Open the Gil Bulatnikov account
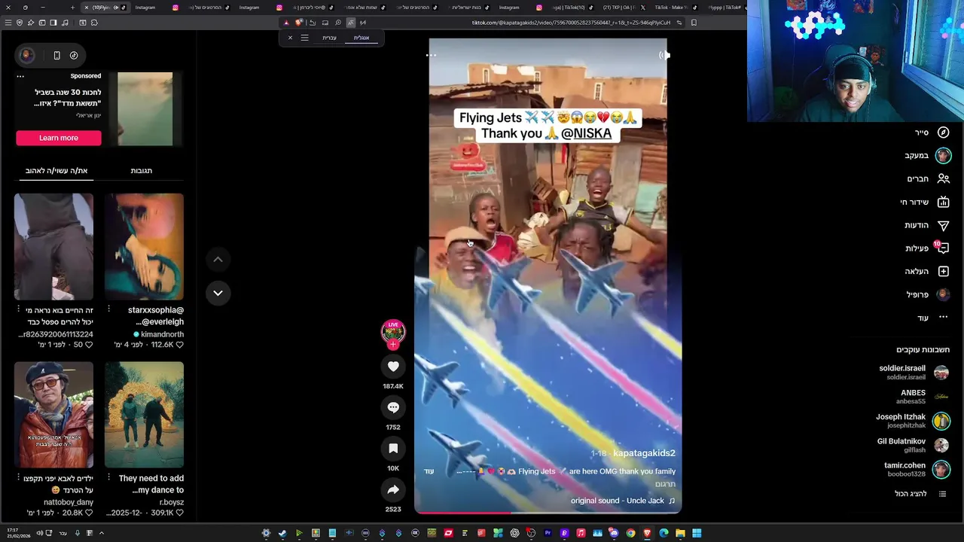The width and height of the screenshot is (964, 542). (x=913, y=445)
